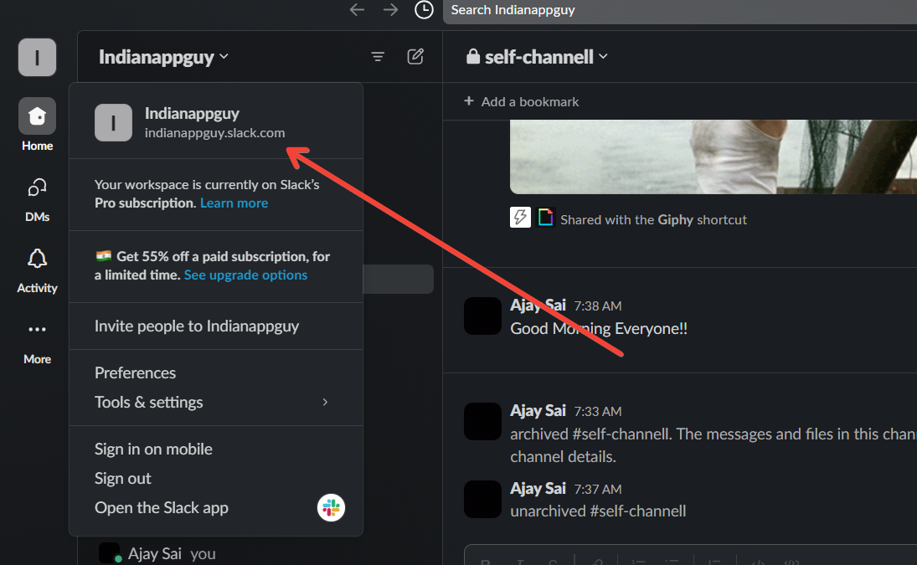Click the compose new message icon
917x565 pixels.
(x=415, y=57)
